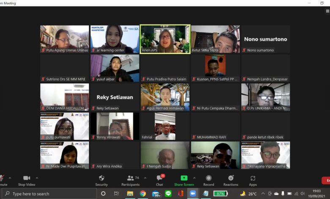The width and height of the screenshot is (330, 199).
Task: Open the Zoom Apps panel
Action: (253, 180)
